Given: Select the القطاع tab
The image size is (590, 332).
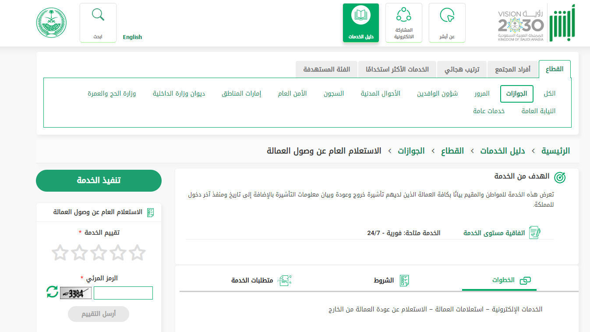Looking at the screenshot, I should (555, 69).
